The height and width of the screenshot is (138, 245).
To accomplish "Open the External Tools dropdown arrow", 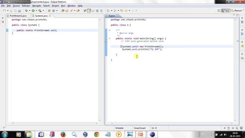I will (x=43, y=11).
